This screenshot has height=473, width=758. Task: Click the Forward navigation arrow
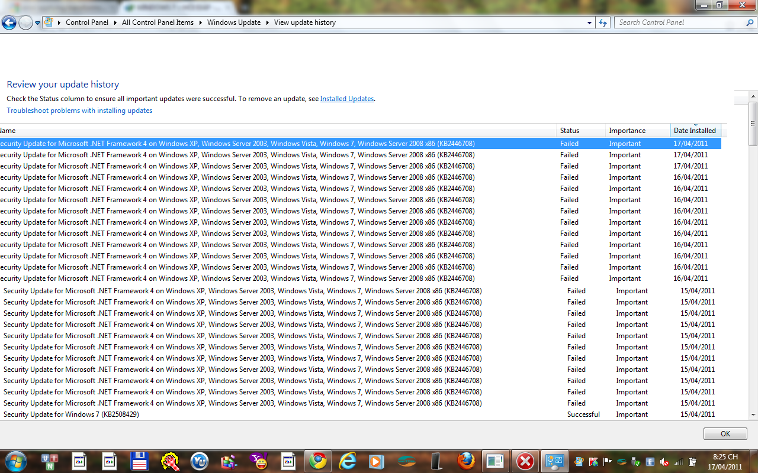pos(25,23)
